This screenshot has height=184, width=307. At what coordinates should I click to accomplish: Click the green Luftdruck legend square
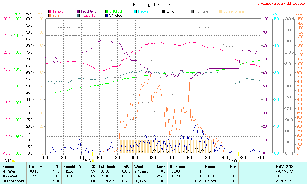point(107,11)
